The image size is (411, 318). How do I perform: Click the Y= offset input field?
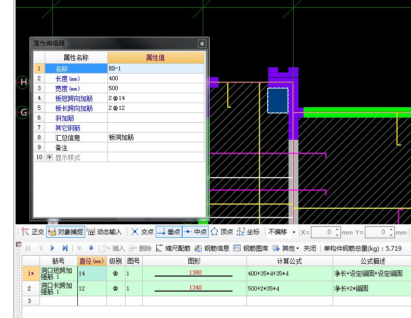[x=376, y=232]
